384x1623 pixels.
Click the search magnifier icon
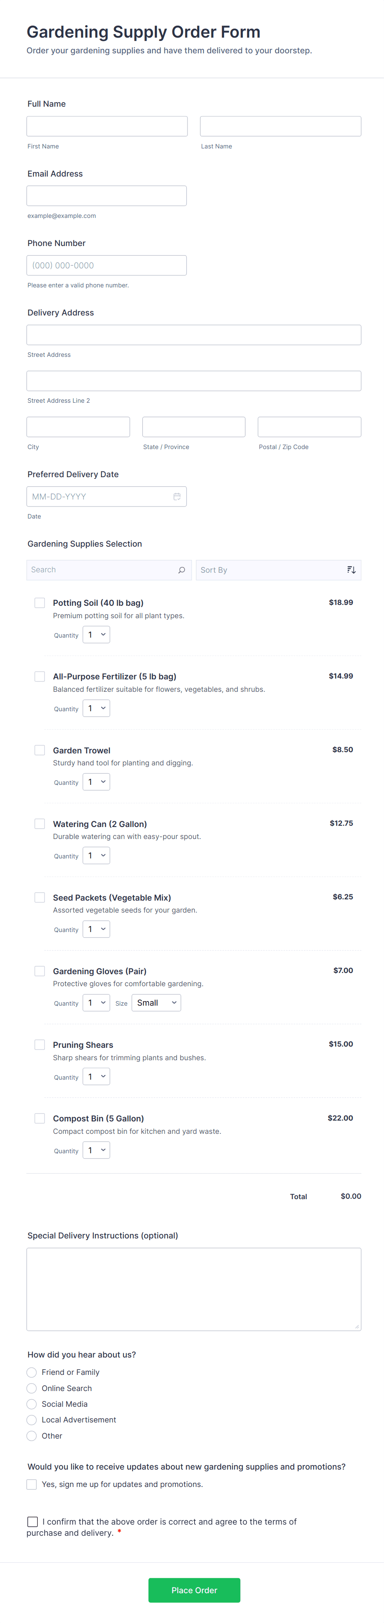pos(181,569)
